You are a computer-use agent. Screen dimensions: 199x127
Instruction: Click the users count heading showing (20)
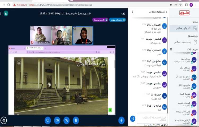click(x=193, y=49)
